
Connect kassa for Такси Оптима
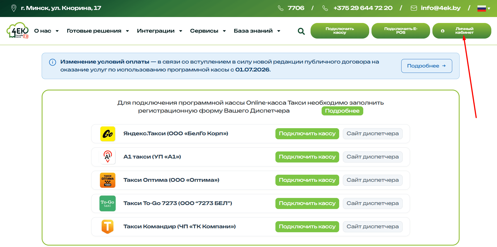tap(307, 180)
